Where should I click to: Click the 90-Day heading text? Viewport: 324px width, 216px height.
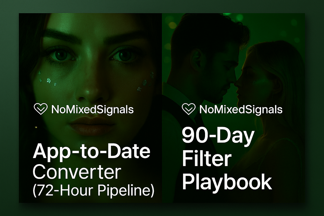[218, 137]
